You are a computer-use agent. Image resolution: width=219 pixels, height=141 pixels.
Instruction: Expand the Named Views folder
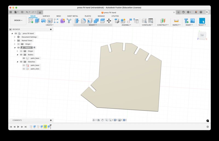coord(15,40)
